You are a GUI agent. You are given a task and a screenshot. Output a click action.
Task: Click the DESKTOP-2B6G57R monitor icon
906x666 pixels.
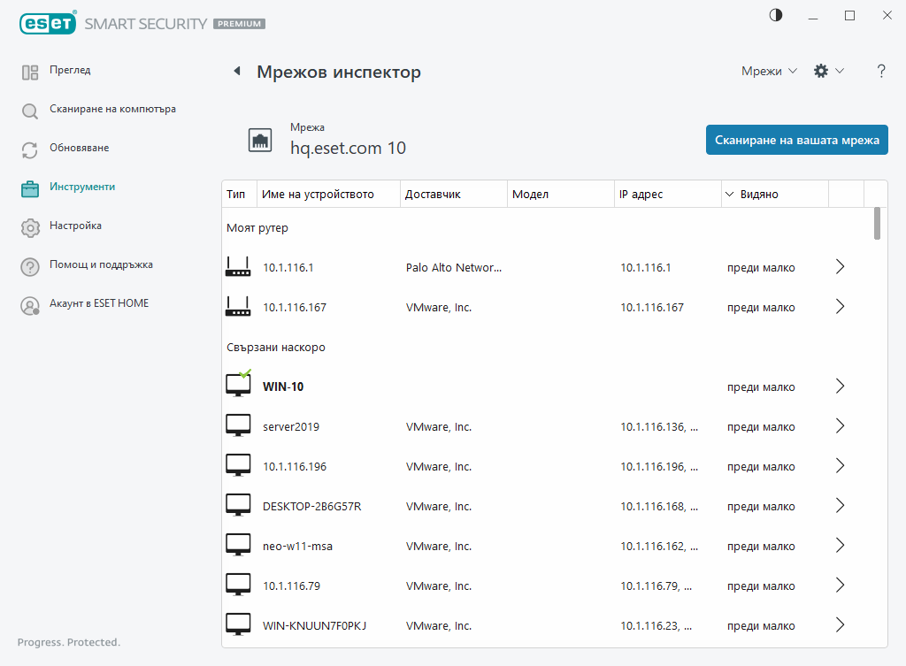pyautogui.click(x=238, y=505)
